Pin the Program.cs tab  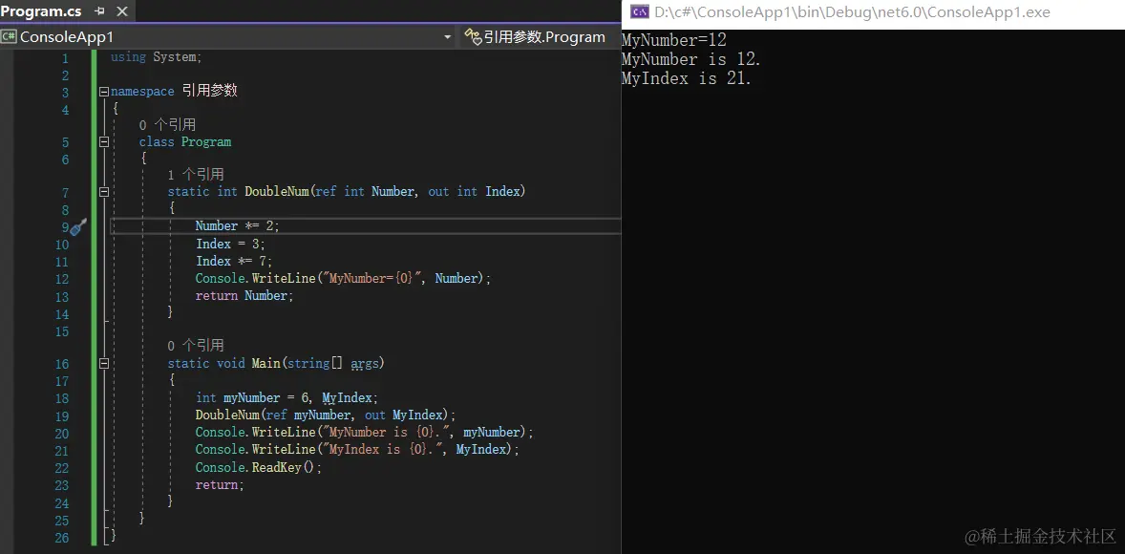pos(99,11)
